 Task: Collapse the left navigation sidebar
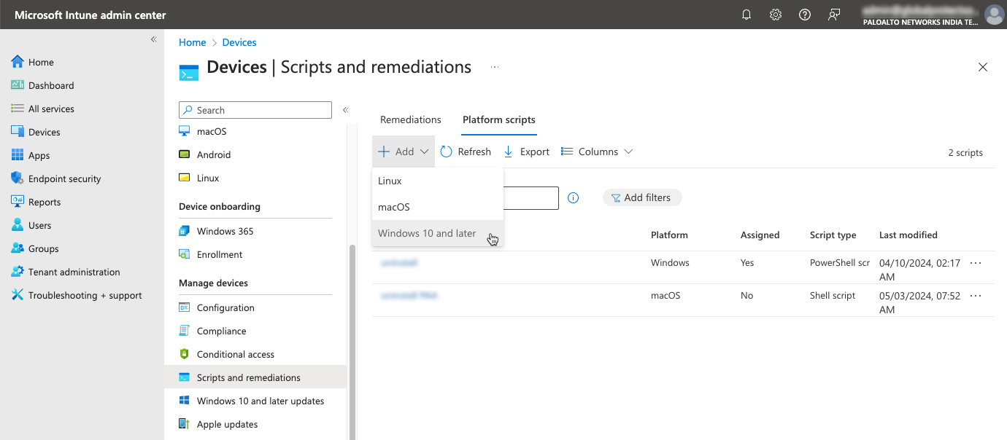point(153,39)
